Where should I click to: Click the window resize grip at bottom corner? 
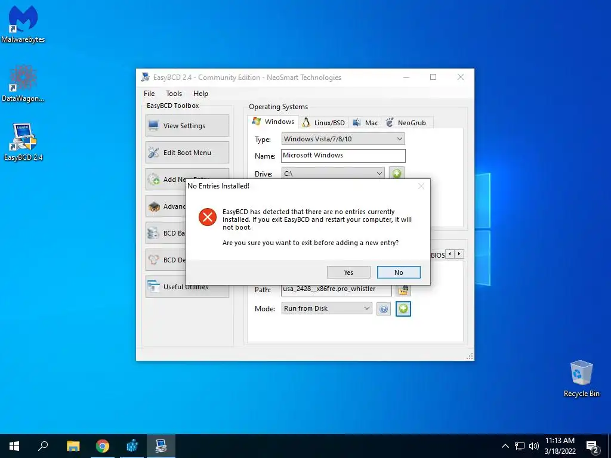470,357
